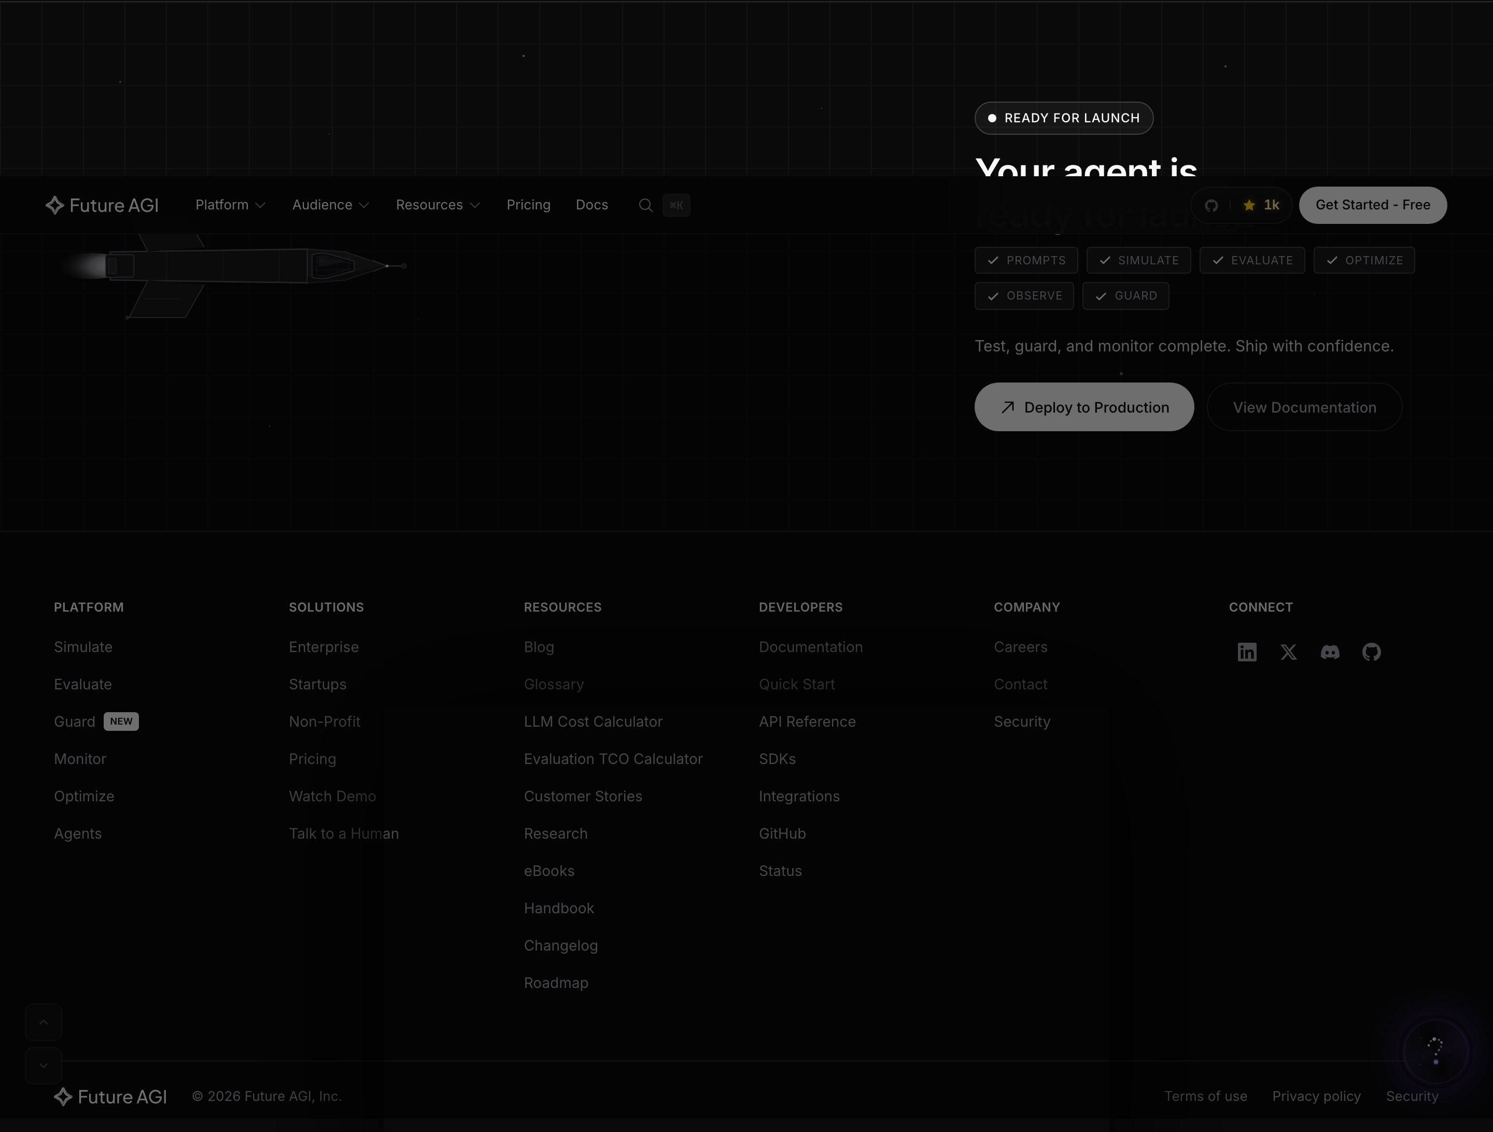This screenshot has height=1132, width=1493.
Task: Open the search magnifier icon
Action: tap(645, 205)
